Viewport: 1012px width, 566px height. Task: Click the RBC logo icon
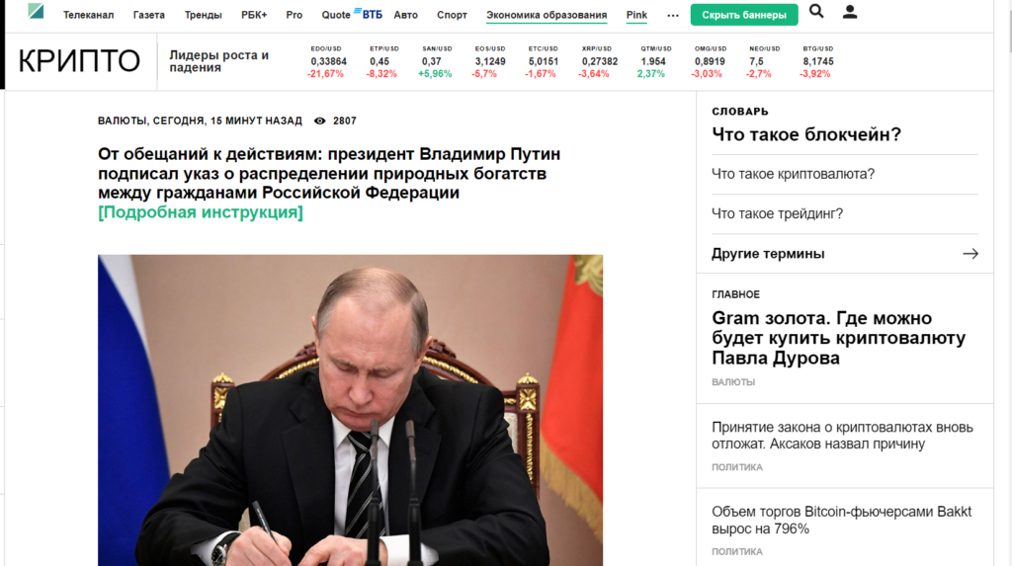click(x=36, y=11)
